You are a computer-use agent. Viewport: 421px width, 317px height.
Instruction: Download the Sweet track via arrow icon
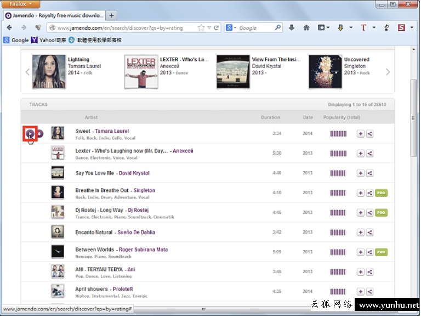click(39, 133)
